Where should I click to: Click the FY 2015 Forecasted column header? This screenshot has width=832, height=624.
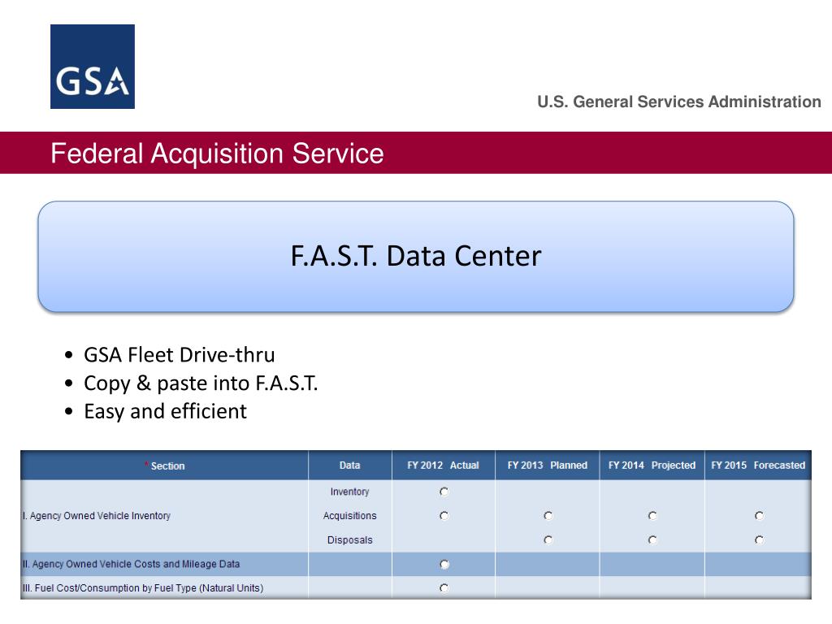coord(758,466)
